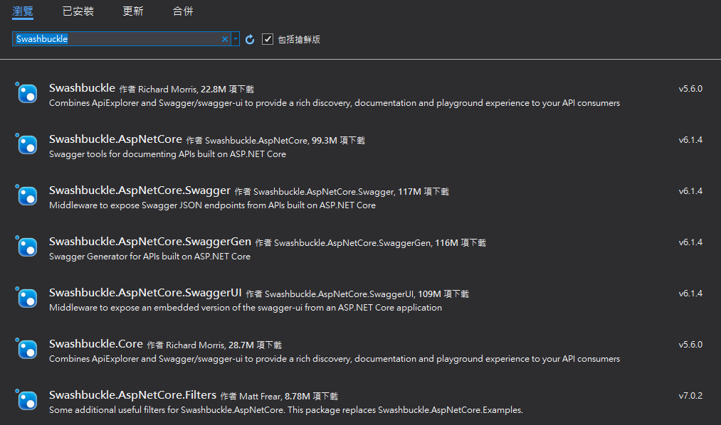This screenshot has width=721, height=425.
Task: Click the '109M 項下載' download count
Action: pyautogui.click(x=443, y=294)
